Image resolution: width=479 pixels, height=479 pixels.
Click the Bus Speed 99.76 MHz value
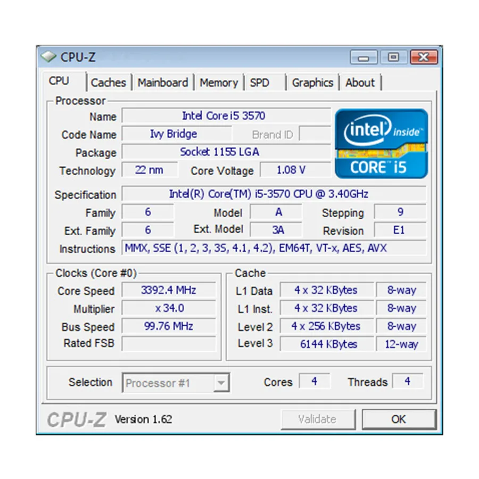169,326
